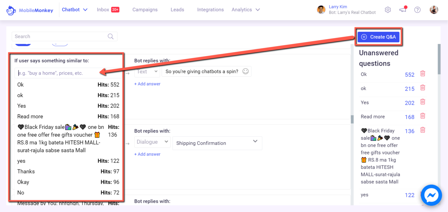Image resolution: width=448 pixels, height=212 pixels.
Task: Select suggestion 'Ok' Hits: 552
Action: pos(68,85)
